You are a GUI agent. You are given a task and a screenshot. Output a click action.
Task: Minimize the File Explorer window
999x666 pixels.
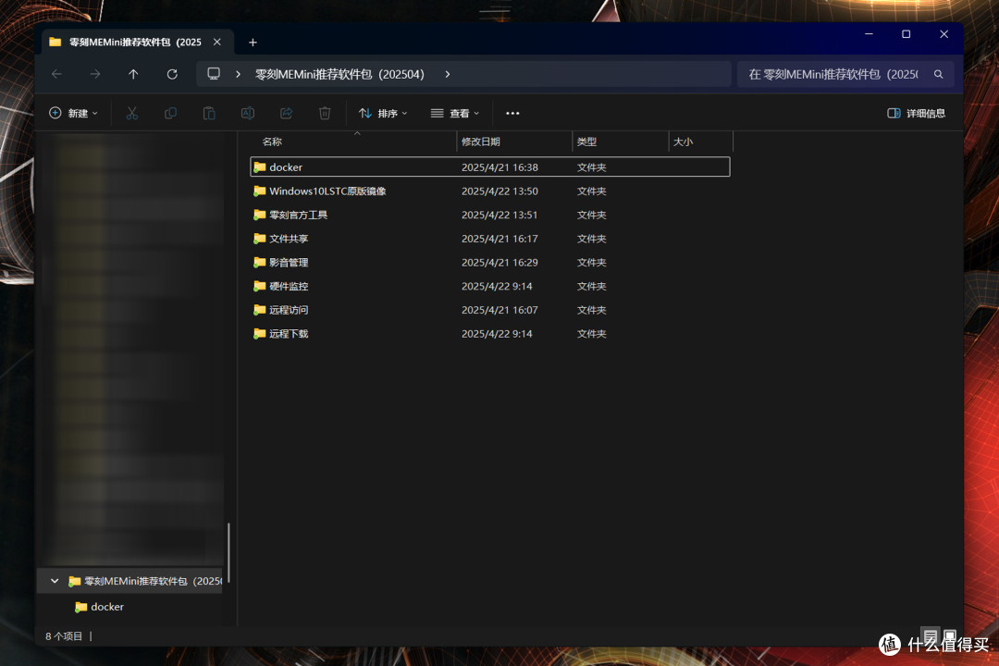[x=869, y=34]
